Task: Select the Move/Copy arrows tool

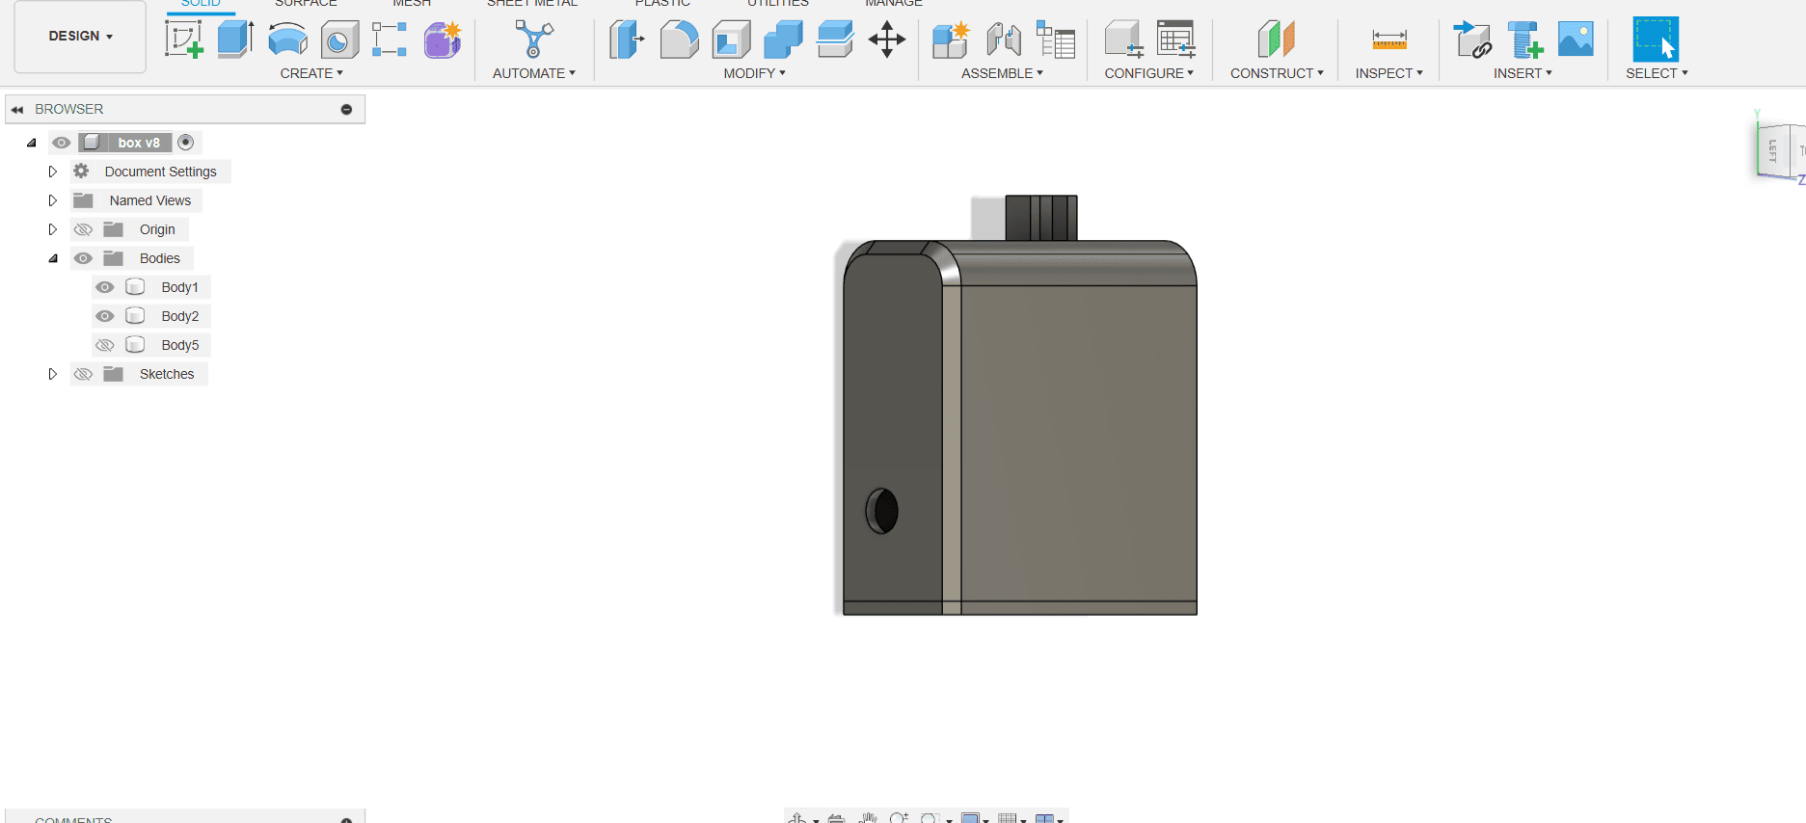Action: [x=886, y=40]
